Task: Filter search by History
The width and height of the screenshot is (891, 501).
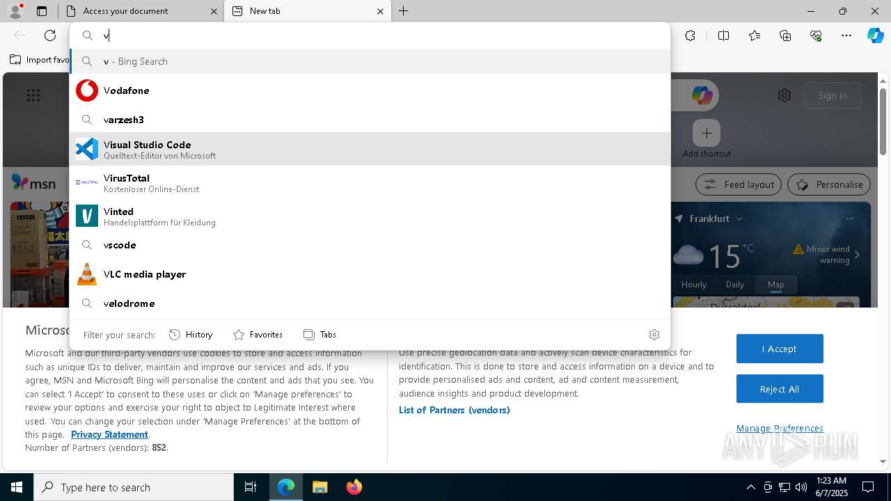Action: pyautogui.click(x=191, y=335)
